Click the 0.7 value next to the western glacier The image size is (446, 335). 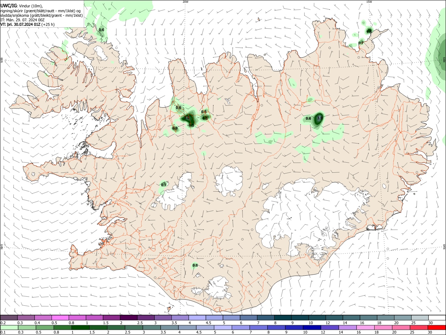[164, 185]
